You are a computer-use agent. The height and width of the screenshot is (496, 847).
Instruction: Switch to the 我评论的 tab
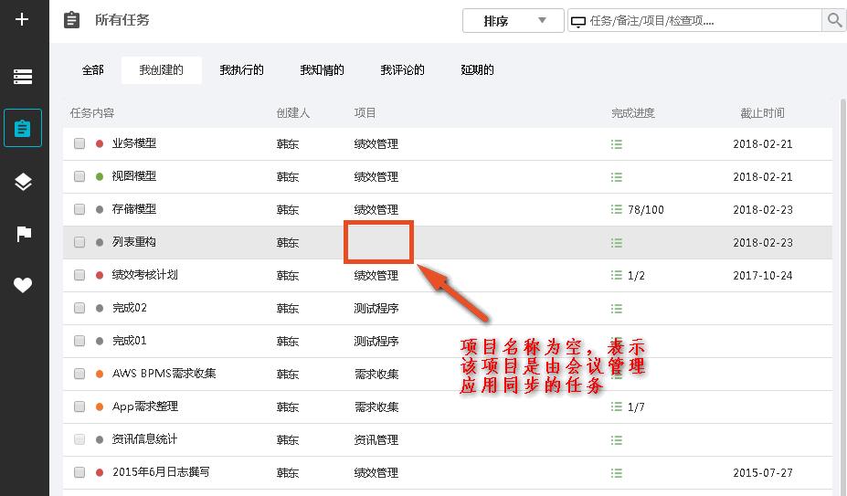402,69
